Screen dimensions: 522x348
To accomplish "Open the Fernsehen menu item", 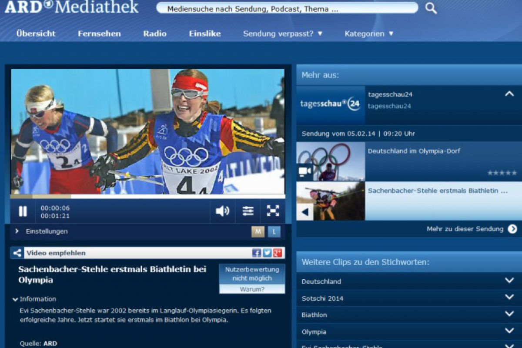I will 99,33.
